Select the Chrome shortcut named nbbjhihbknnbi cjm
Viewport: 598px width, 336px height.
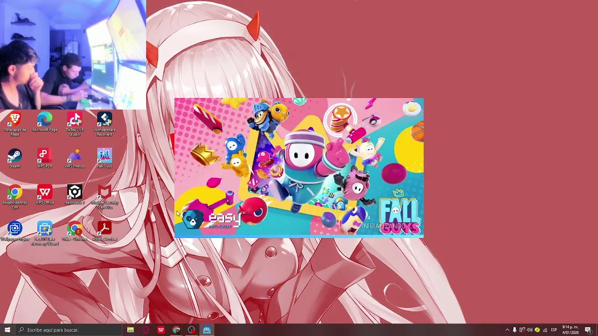tap(15, 197)
